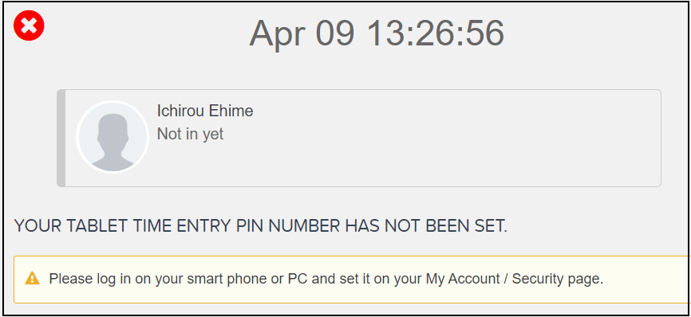
Task: Click the yellow warning triangle icon
Action: [x=32, y=279]
